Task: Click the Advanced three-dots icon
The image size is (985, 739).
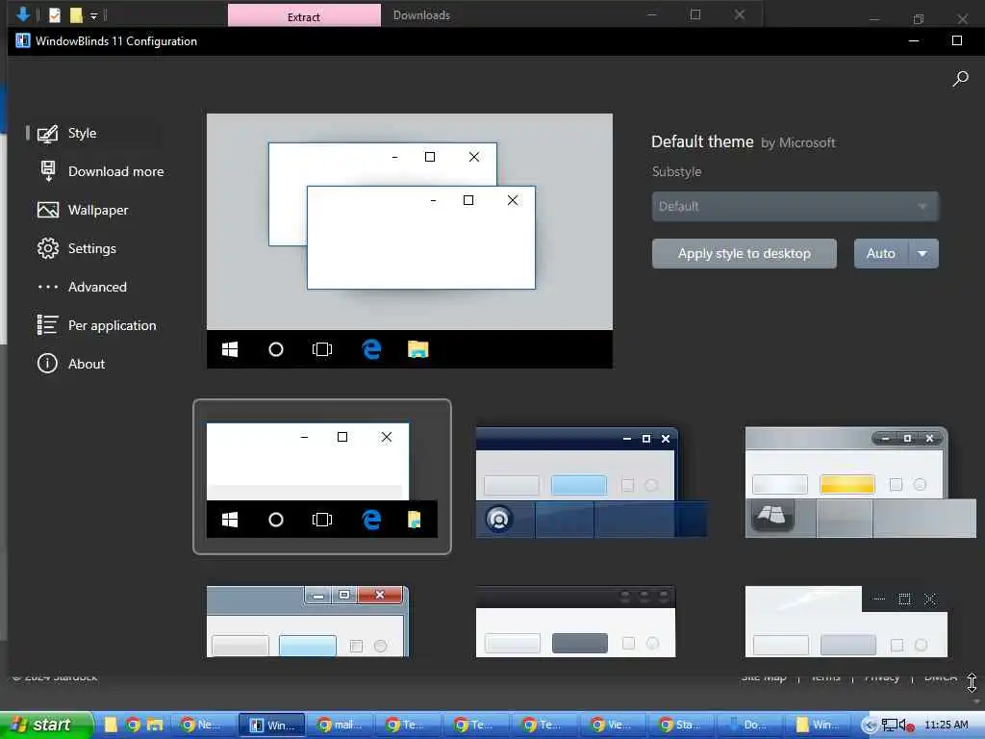Action: pyautogui.click(x=48, y=287)
